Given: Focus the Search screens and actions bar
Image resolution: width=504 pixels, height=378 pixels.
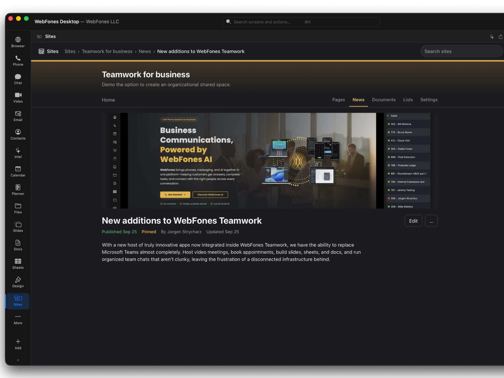Looking at the screenshot, I should click(301, 22).
